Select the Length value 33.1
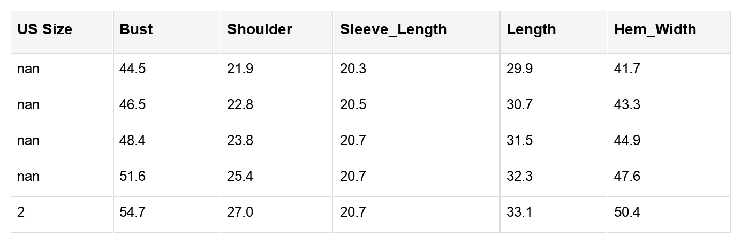The height and width of the screenshot is (243, 741). click(x=519, y=212)
